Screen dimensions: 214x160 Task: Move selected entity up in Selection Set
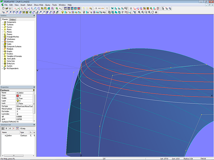(x=6, y=128)
